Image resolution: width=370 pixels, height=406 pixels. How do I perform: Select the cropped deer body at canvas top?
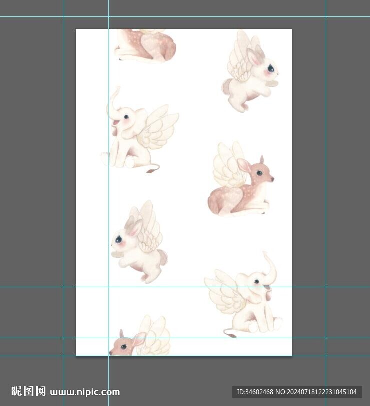pos(145,45)
